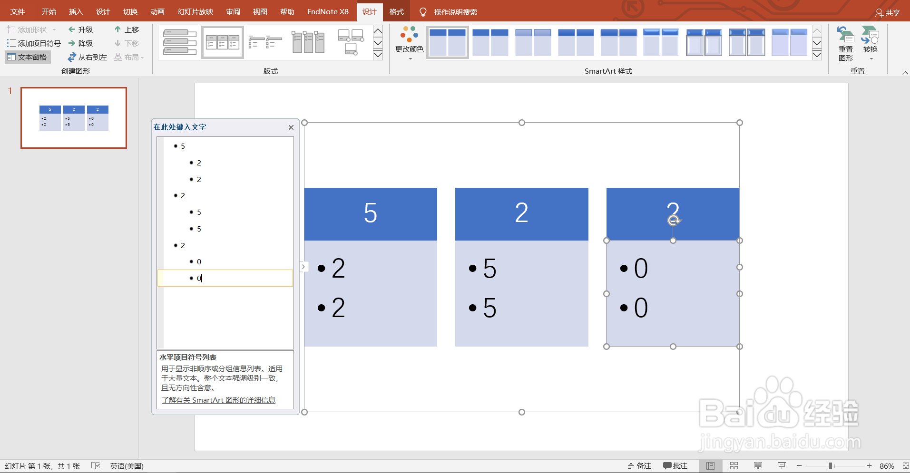The image size is (910, 473).
Task: Click Right to Left (从右到左) icon
Action: pyautogui.click(x=72, y=57)
